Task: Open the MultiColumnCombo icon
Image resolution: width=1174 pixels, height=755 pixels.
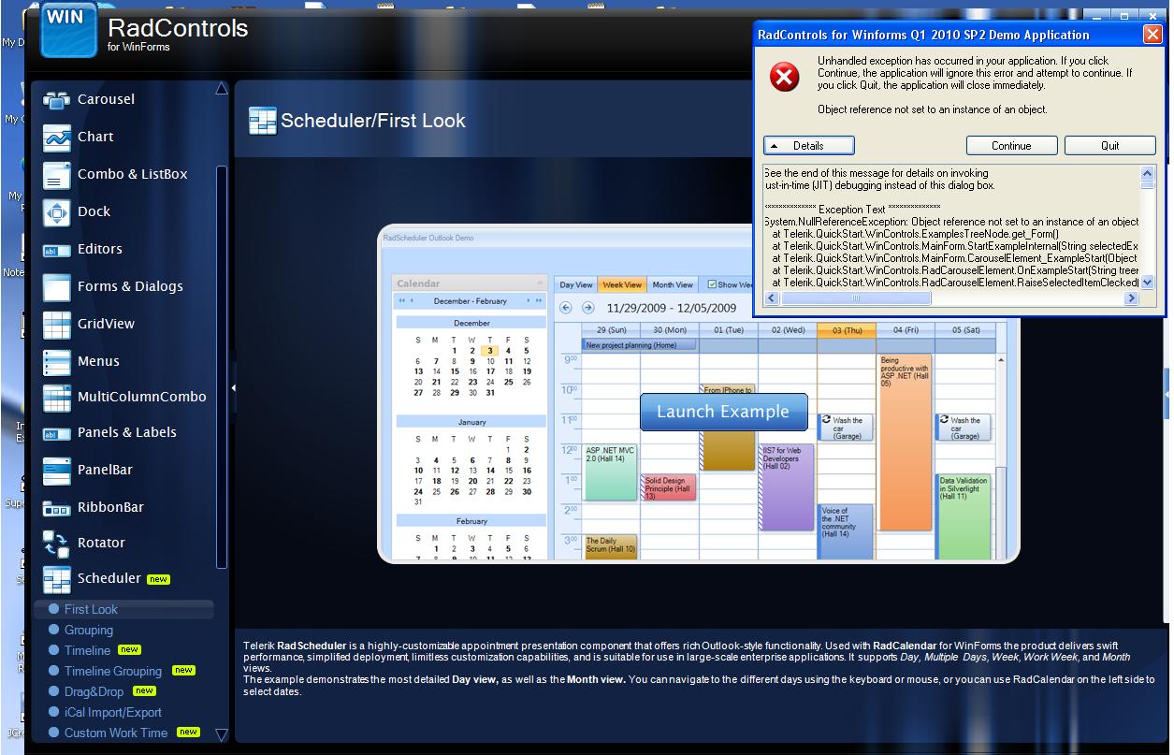Action: (x=57, y=398)
